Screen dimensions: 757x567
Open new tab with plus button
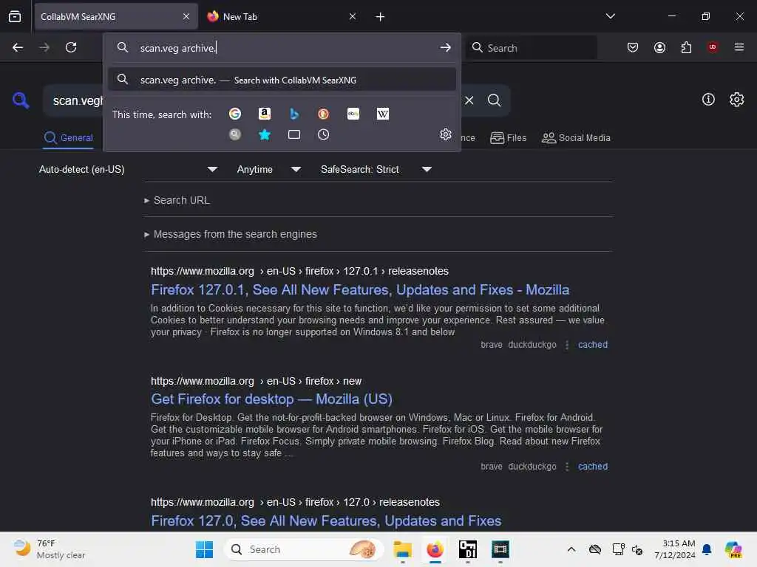point(381,17)
